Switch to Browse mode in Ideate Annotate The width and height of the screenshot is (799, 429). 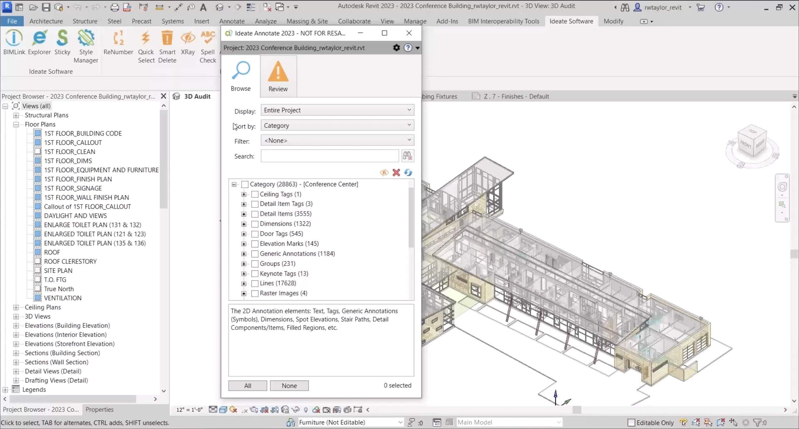[x=241, y=76]
